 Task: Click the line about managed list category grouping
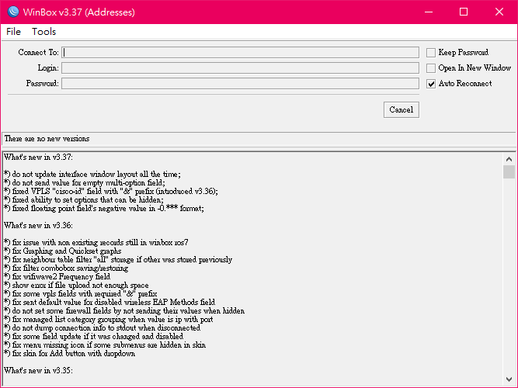click(109, 319)
